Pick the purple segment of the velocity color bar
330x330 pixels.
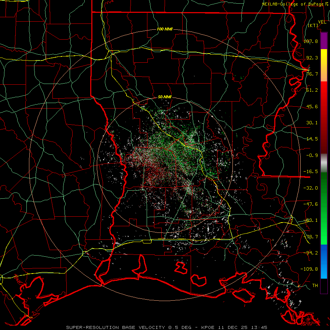(324, 41)
